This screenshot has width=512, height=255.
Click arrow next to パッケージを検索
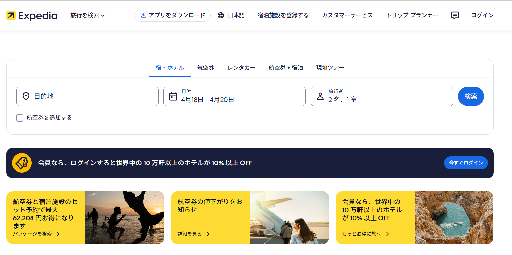click(x=57, y=234)
